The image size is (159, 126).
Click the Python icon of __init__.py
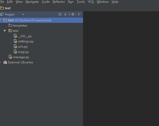click(15, 36)
